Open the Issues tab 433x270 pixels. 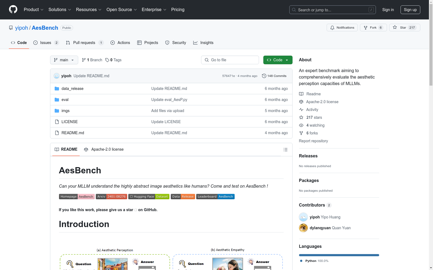(x=46, y=43)
